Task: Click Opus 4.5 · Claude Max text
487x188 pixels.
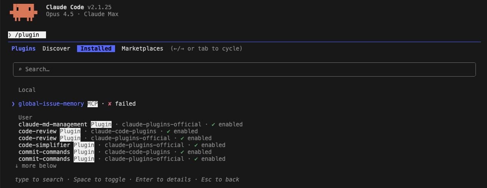Action: 82,14
